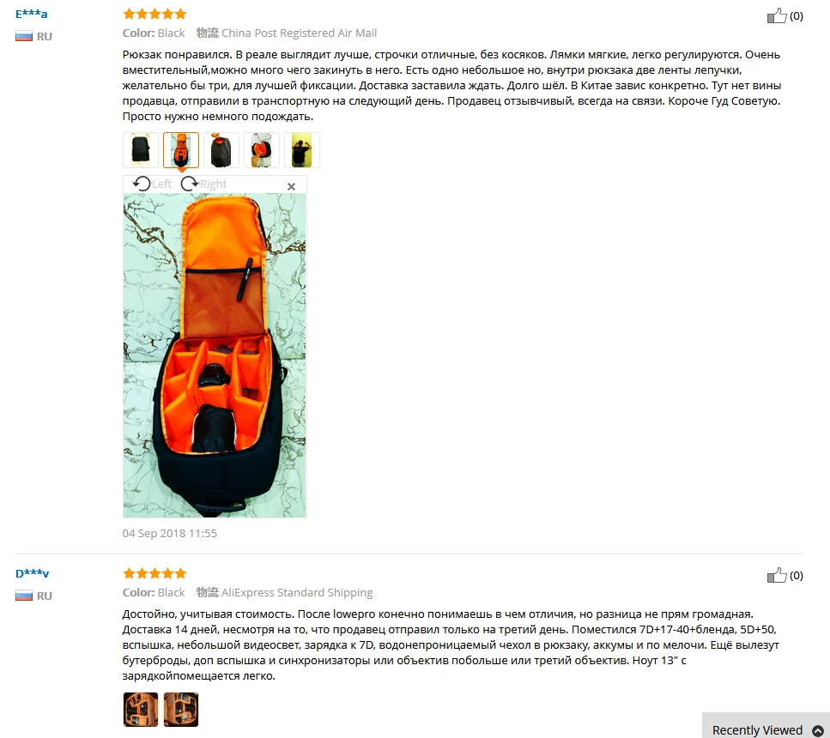Expand the Recently Viewed panel arrow
The width and height of the screenshot is (830, 738).
pyautogui.click(x=818, y=730)
